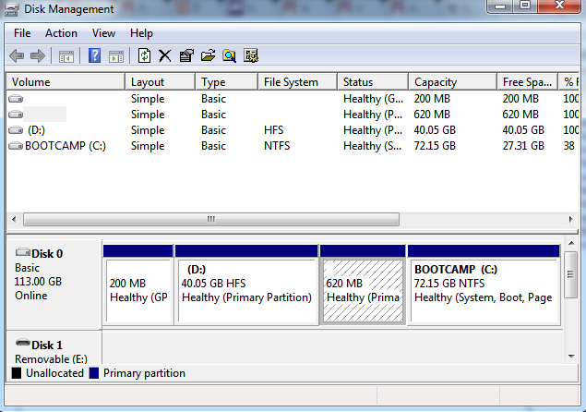This screenshot has width=586, height=412.
Task: Select the (D:) 40.05 GB HFS partition block
Action: tap(246, 285)
